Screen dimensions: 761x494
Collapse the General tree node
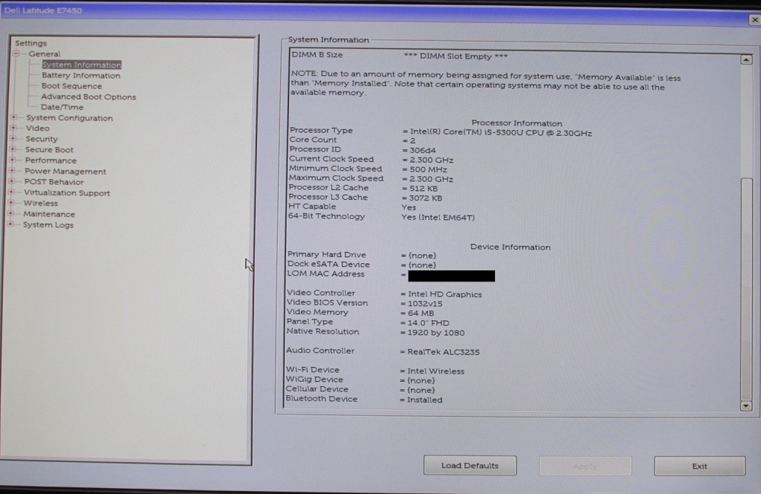click(x=16, y=53)
